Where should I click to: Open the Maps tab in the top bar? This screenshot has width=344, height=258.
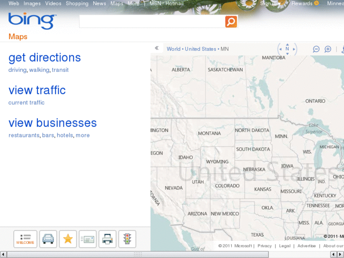117,3
